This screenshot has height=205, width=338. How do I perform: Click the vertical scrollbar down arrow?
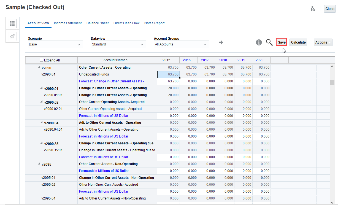tap(332, 202)
